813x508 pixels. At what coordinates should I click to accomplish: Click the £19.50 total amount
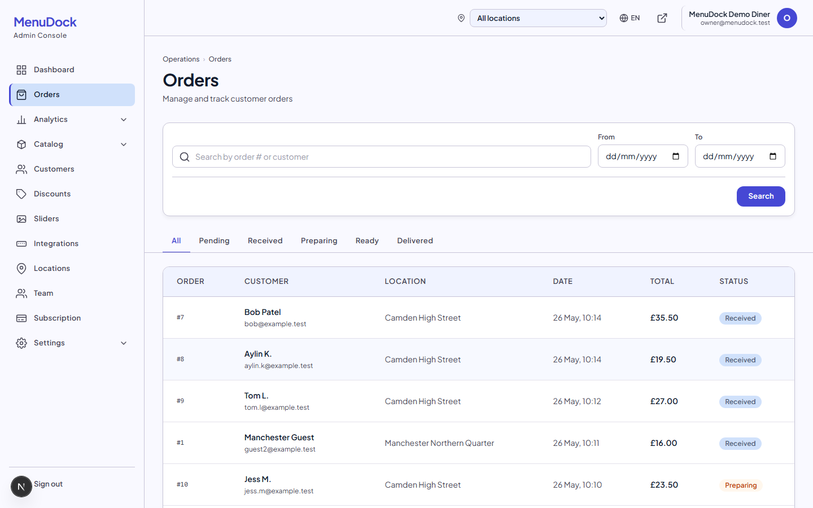pos(663,360)
